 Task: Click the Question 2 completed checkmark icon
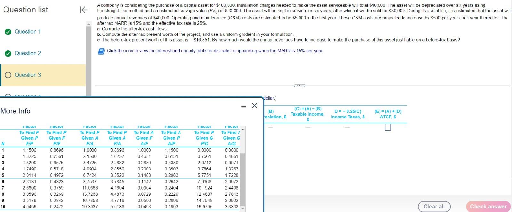pyautogui.click(x=8, y=53)
